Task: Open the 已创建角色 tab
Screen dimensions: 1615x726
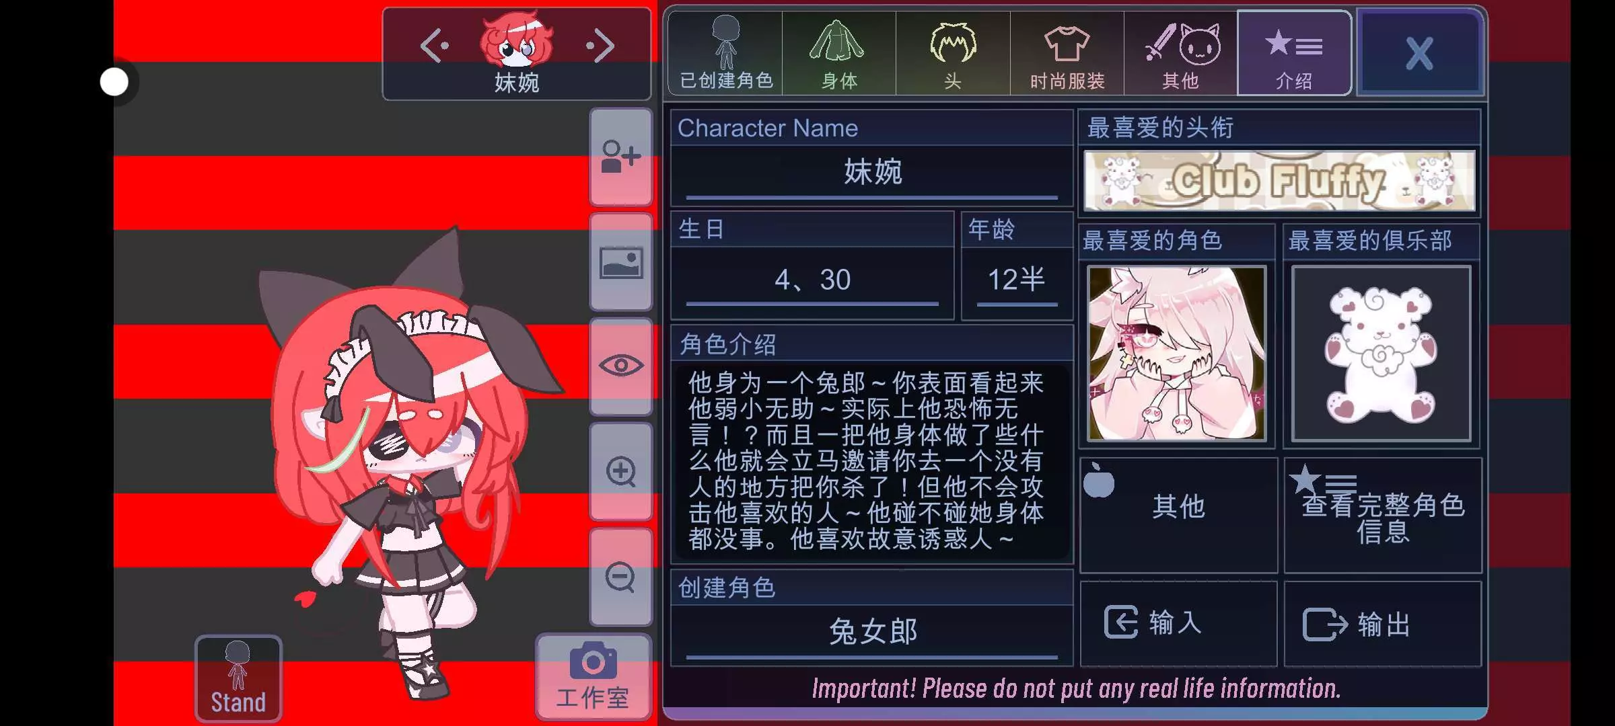Action: click(x=725, y=53)
